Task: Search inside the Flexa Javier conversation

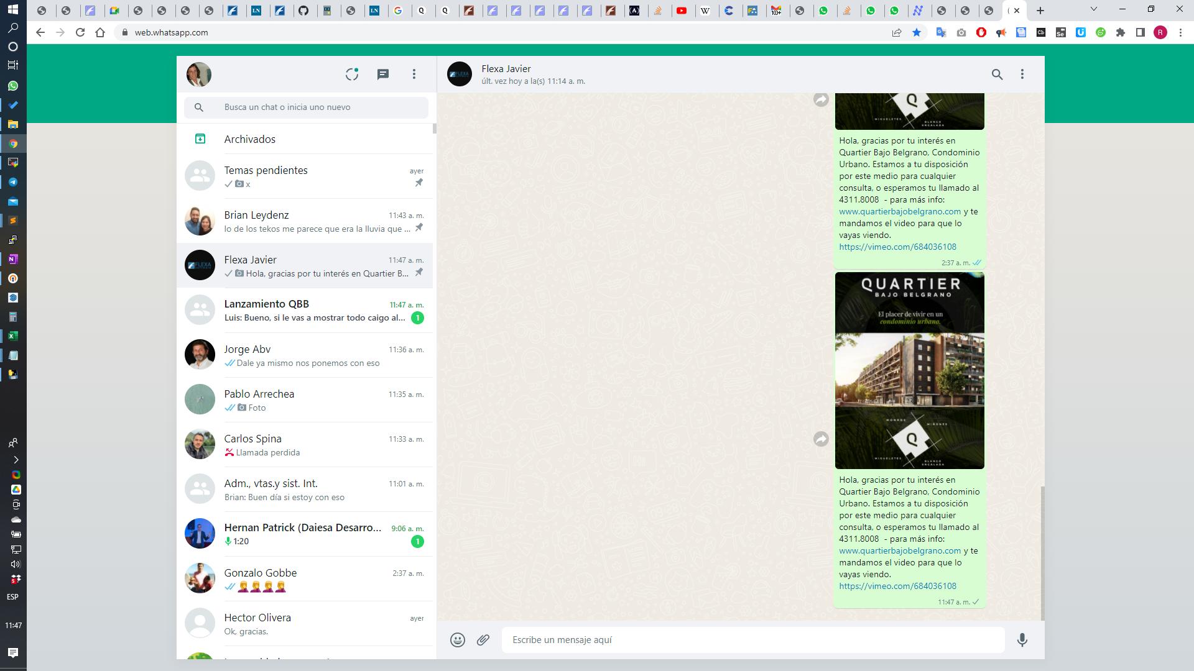Action: tap(997, 75)
